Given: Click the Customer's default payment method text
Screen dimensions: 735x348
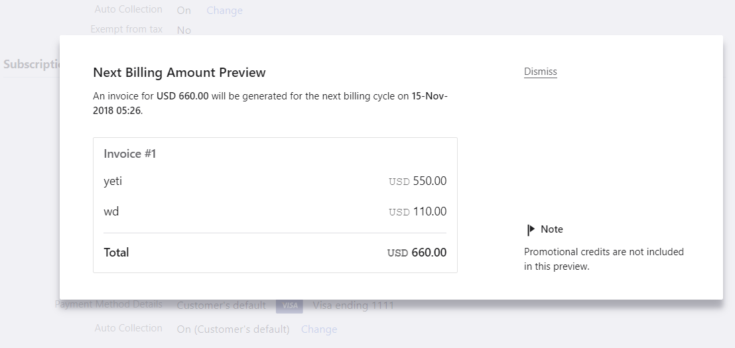Looking at the screenshot, I should pos(221,306).
